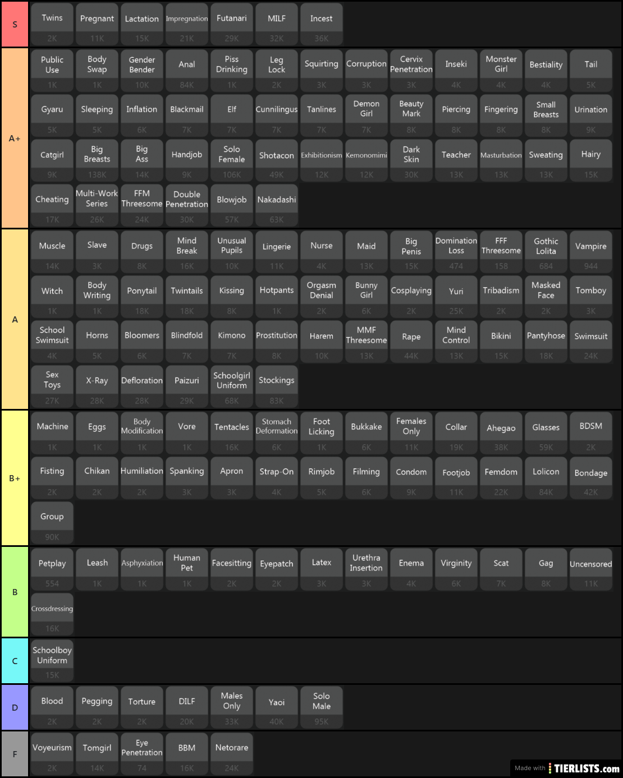Select the Witch tile
The image size is (623, 778).
[52, 297]
